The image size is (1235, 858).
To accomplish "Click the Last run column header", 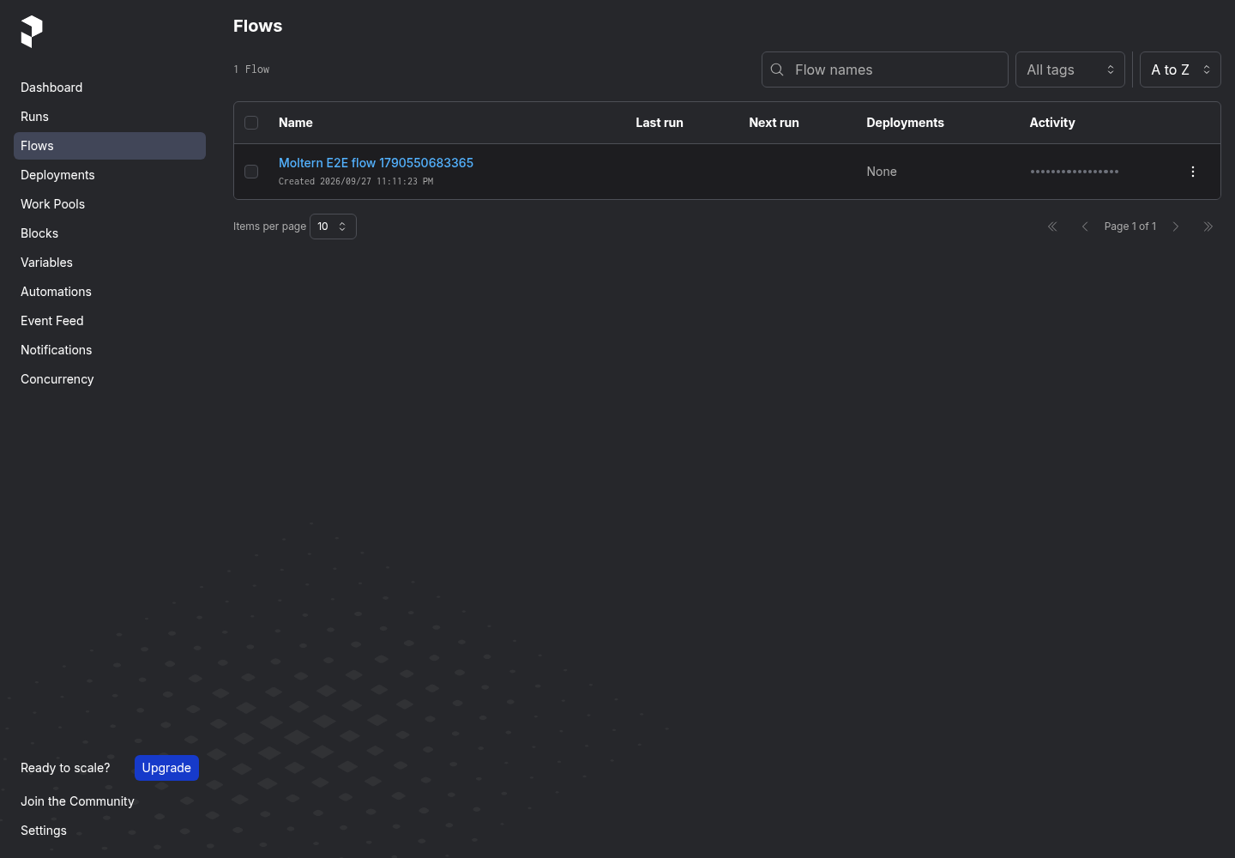I will click(660, 123).
